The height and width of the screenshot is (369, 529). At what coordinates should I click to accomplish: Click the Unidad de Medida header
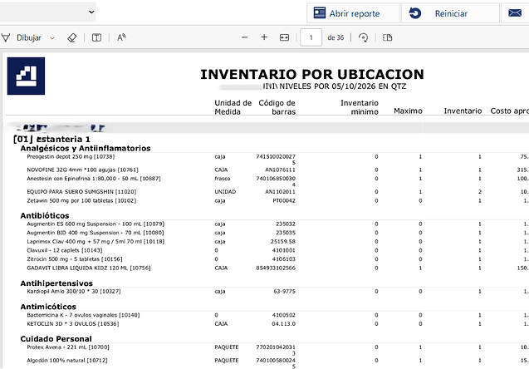coord(233,107)
